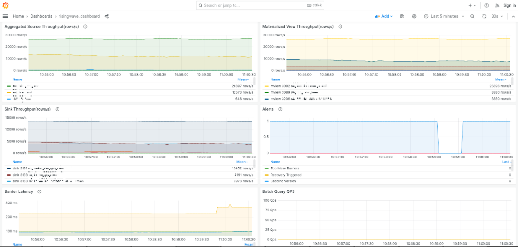Show info for Sink Throughput panel
The width and height of the screenshot is (518, 247).
click(x=57, y=109)
